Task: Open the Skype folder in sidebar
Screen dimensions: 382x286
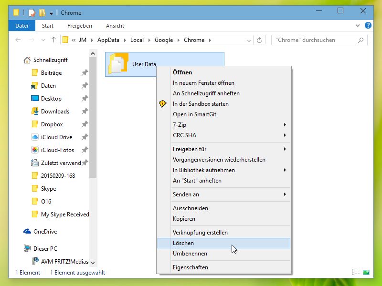Action: pos(48,188)
